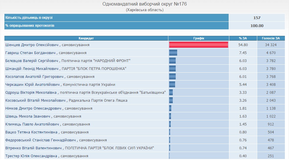Click the Одроуш Вікторія Миколаївна row
Viewport: 289px width, 164px height.
coord(85,93)
